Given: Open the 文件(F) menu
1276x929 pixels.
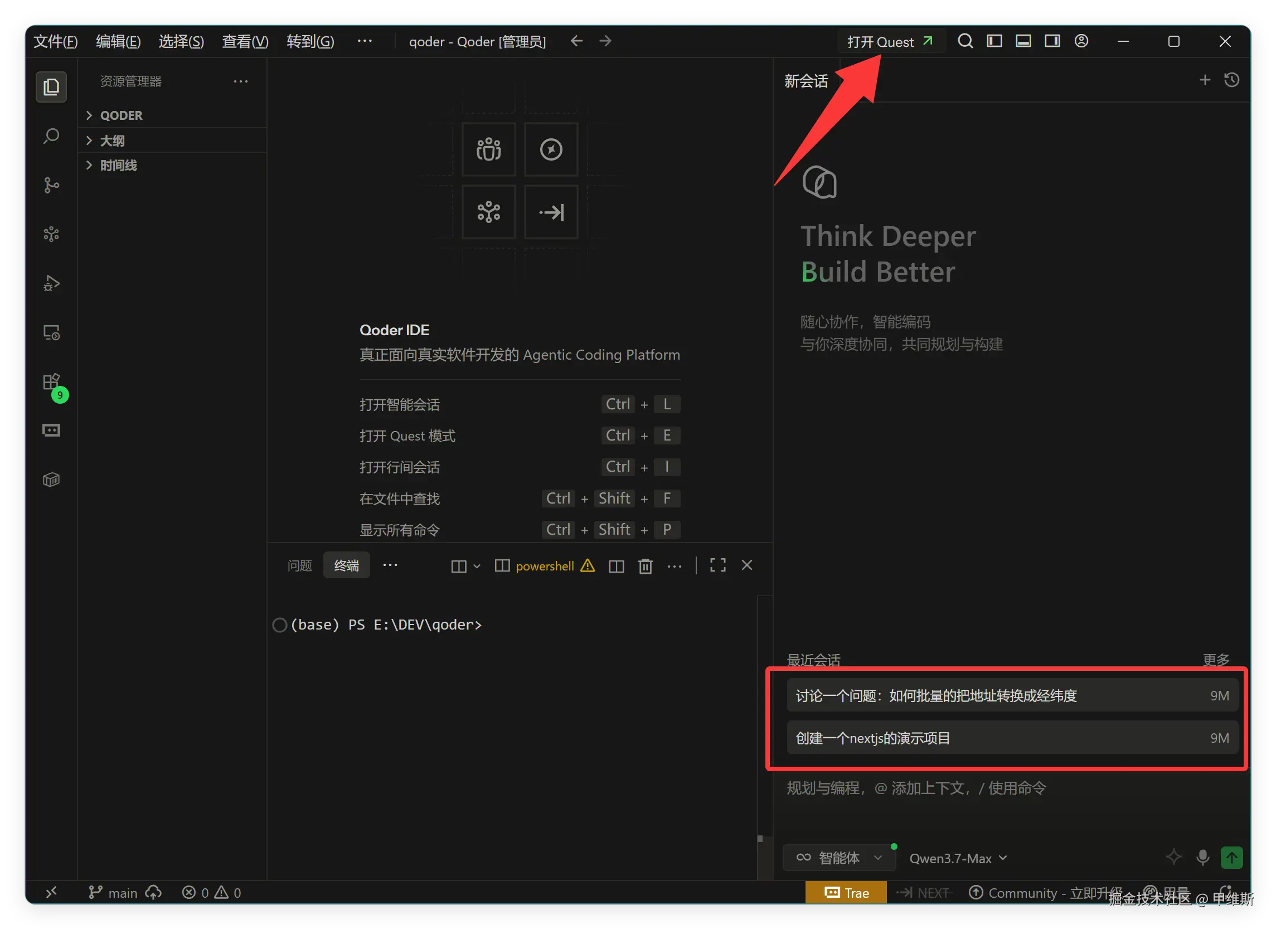Looking at the screenshot, I should [56, 41].
